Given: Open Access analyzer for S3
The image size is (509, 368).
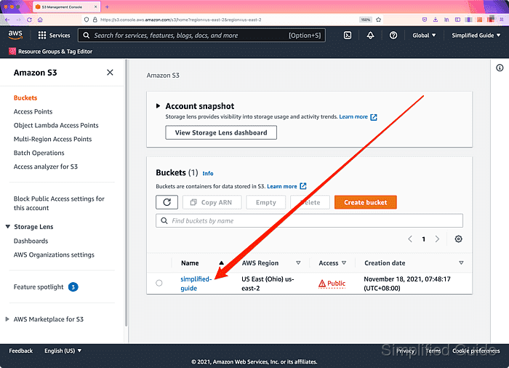Looking at the screenshot, I should coord(45,167).
